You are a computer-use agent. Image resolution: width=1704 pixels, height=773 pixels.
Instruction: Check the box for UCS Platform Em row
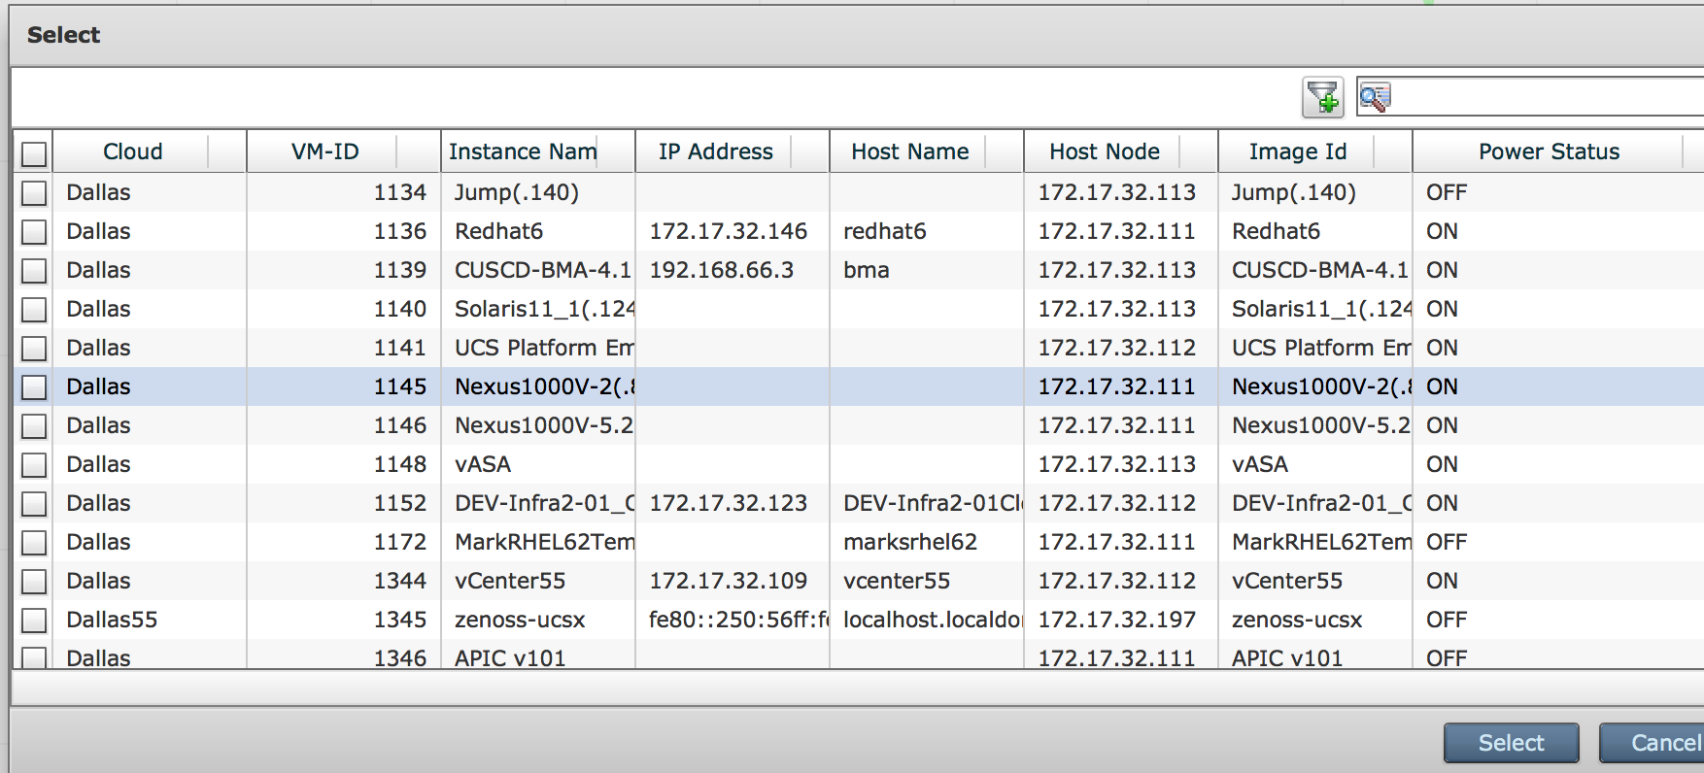point(34,349)
